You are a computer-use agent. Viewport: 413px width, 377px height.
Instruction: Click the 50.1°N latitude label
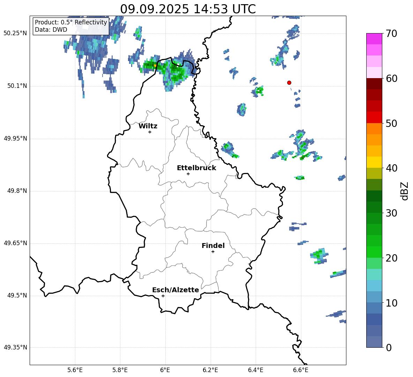17,86
